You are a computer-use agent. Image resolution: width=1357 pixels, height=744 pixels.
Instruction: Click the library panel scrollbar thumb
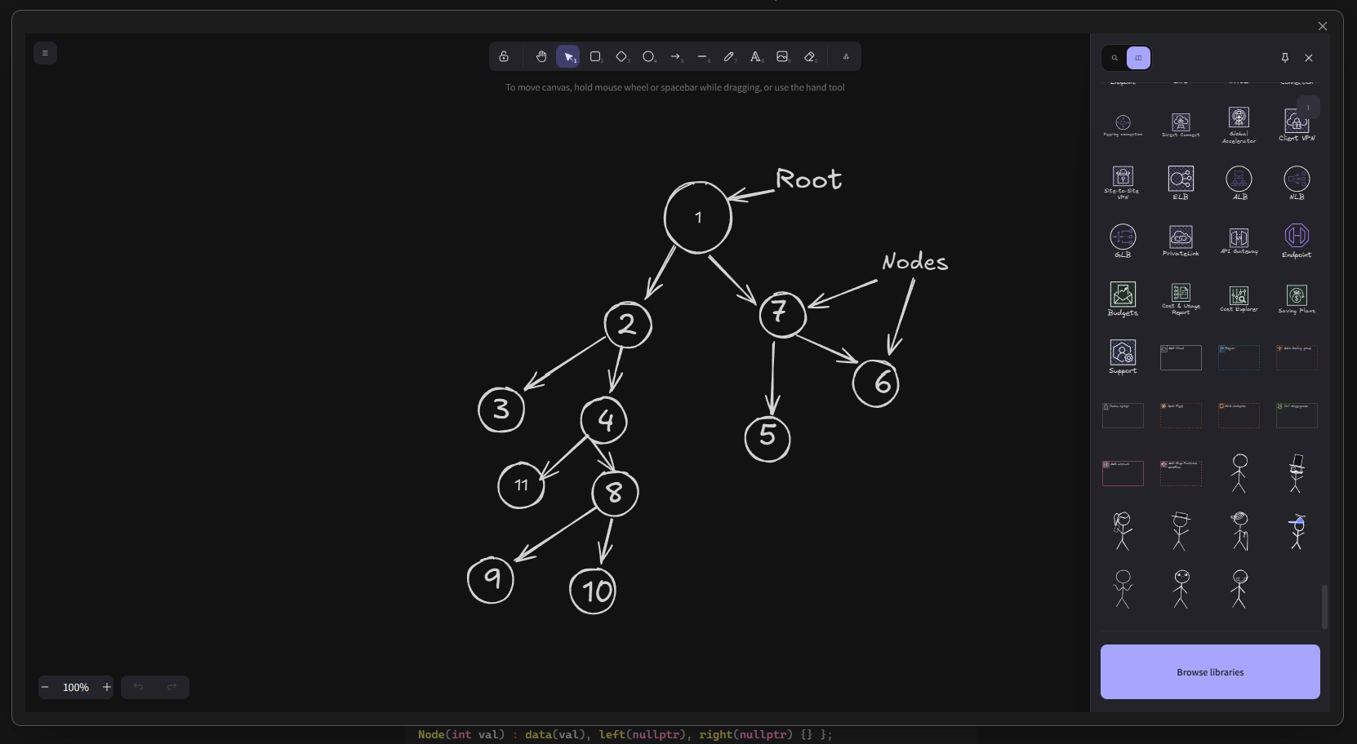point(1324,606)
